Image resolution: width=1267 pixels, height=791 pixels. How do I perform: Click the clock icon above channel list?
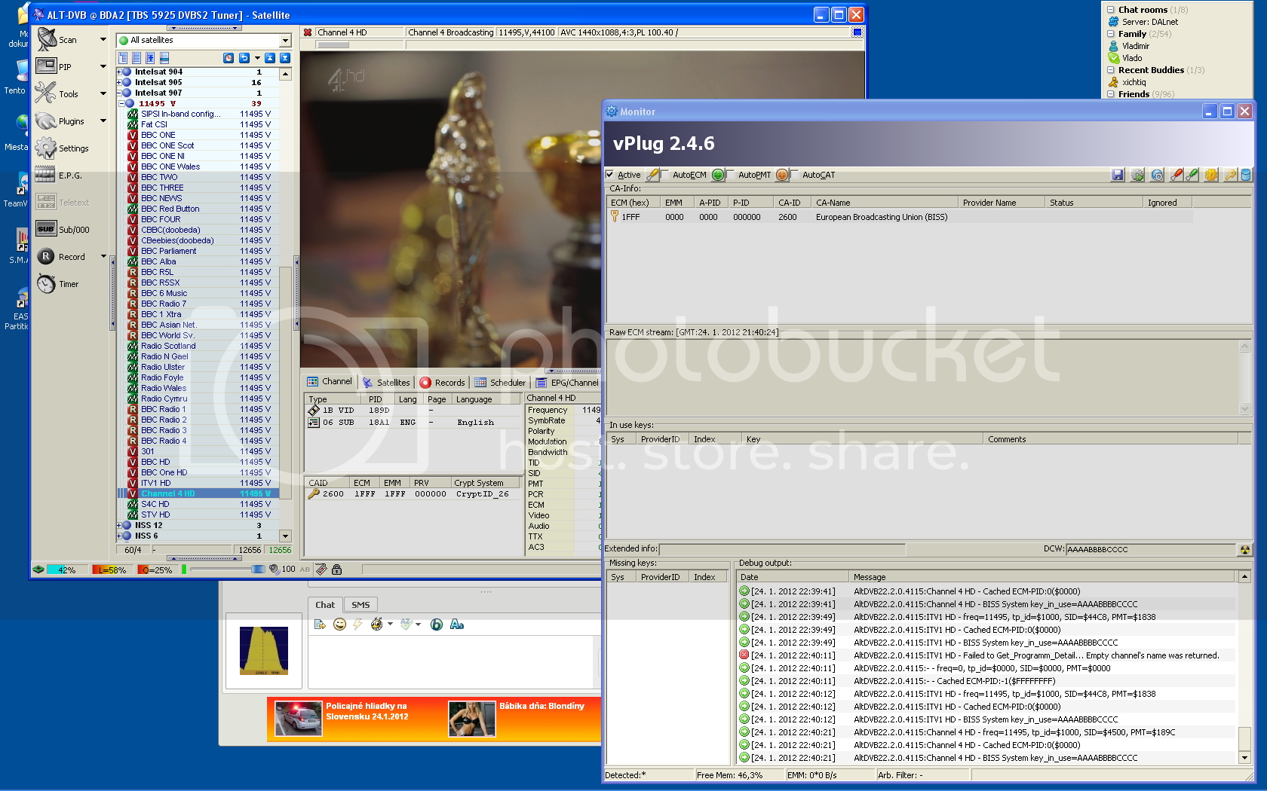[x=229, y=58]
